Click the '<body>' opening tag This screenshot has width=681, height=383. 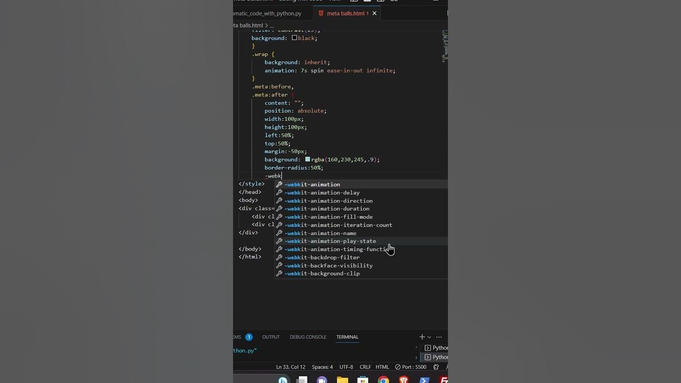[248, 200]
